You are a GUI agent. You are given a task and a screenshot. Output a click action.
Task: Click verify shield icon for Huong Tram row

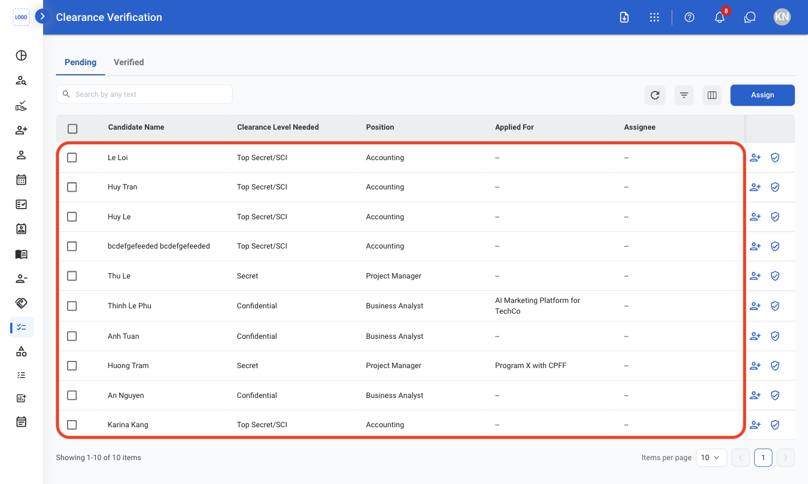point(775,366)
